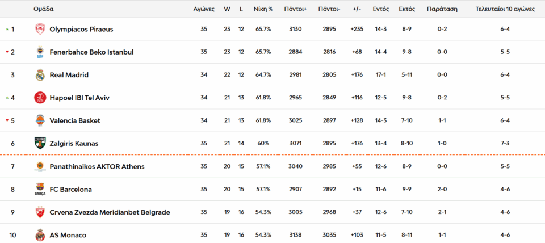Click the Panathinaikos AKTOR Athens logo
This screenshot has height=243, width=545.
40,166
